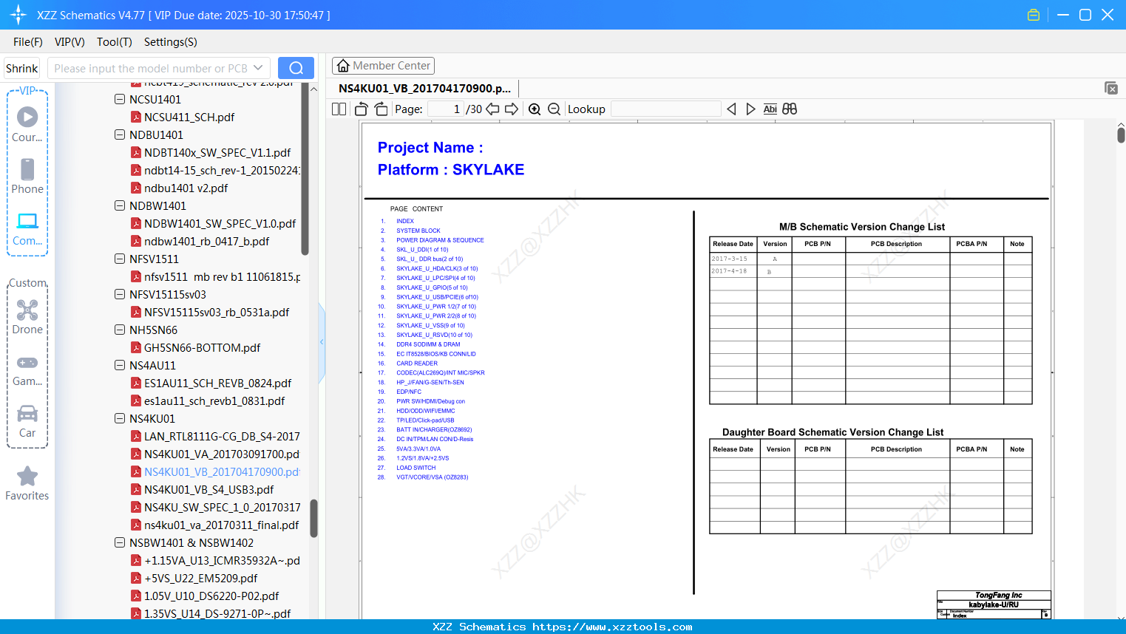Open the model number dropdown arrow
Image resolution: width=1126 pixels, height=634 pixels.
258,68
